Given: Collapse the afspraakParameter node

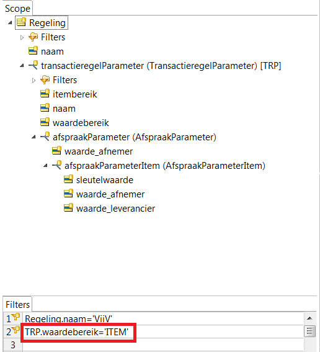Looking at the screenshot, I should point(33,137).
